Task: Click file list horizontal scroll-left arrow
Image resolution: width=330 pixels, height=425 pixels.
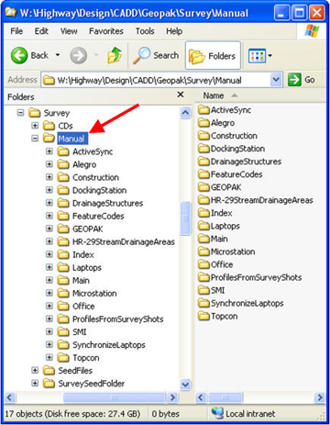Action: coord(201,397)
